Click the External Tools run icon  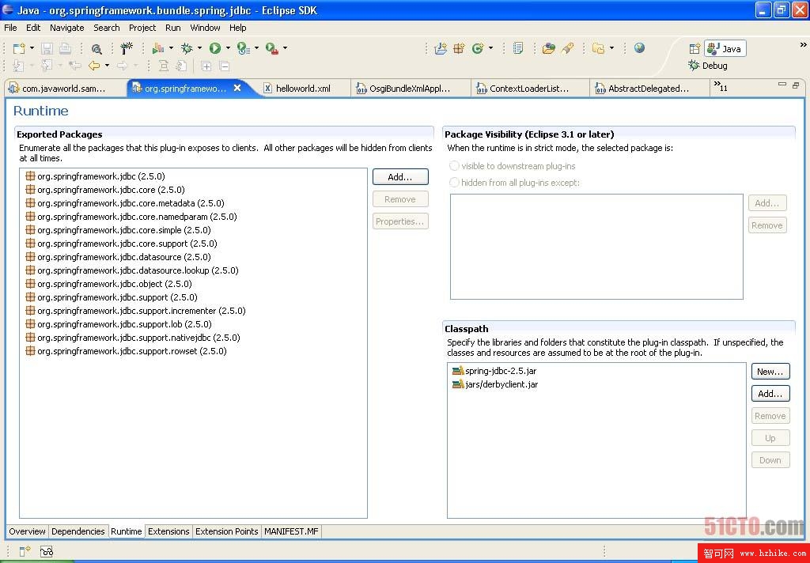pyautogui.click(x=272, y=48)
